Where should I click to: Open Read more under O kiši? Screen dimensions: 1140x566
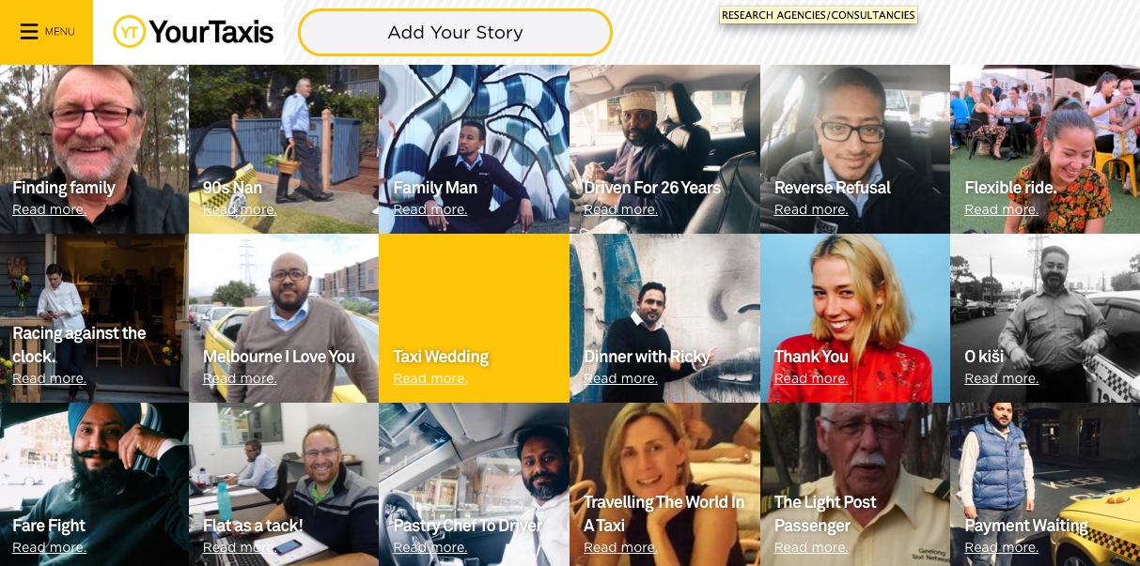(1001, 378)
